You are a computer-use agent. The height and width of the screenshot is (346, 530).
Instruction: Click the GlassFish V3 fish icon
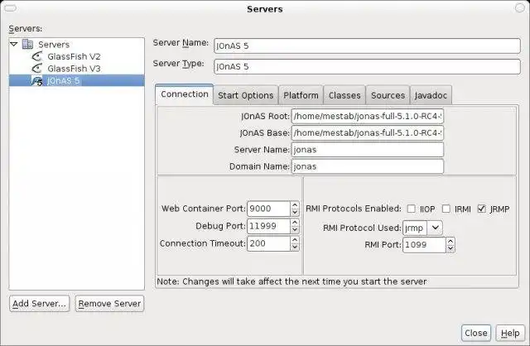coord(36,69)
